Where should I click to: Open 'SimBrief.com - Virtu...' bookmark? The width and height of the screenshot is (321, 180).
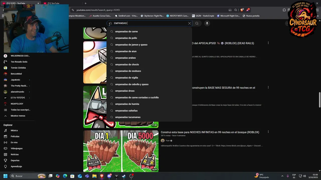[126, 16]
